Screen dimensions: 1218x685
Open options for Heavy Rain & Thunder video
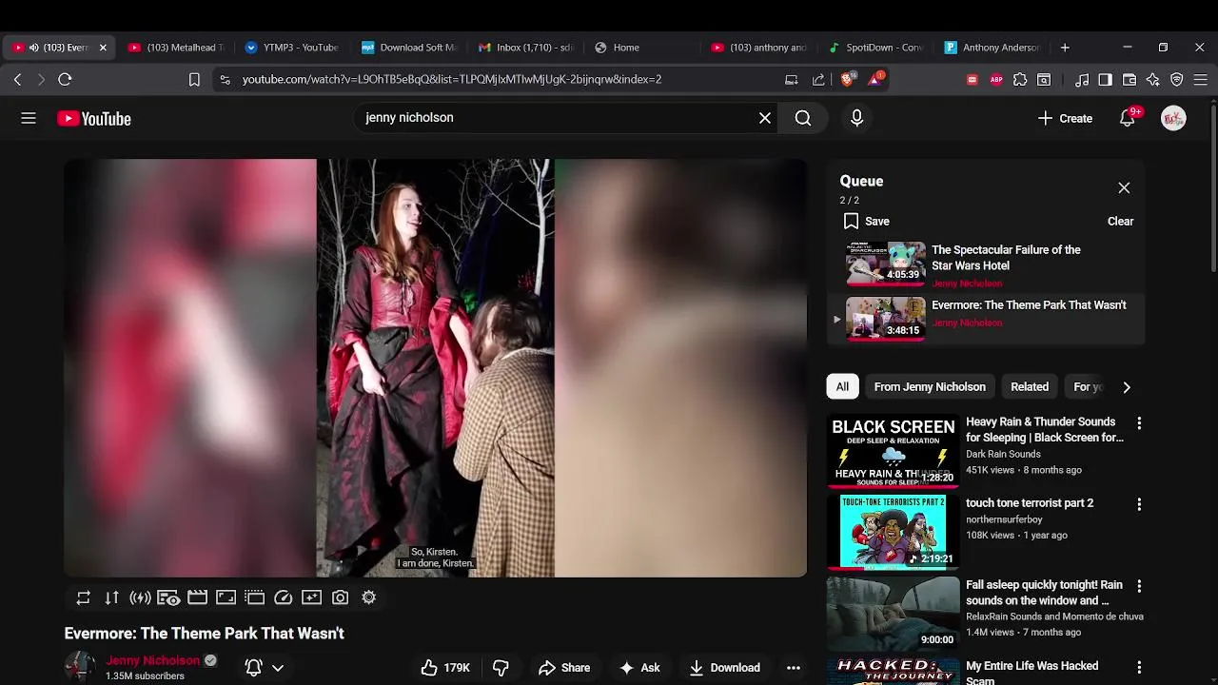tap(1139, 423)
